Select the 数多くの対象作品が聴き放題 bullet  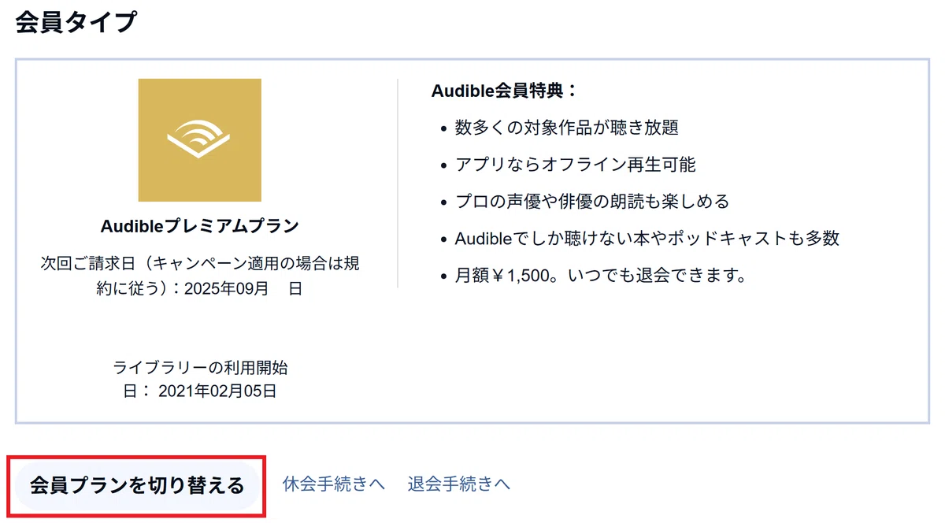point(567,128)
